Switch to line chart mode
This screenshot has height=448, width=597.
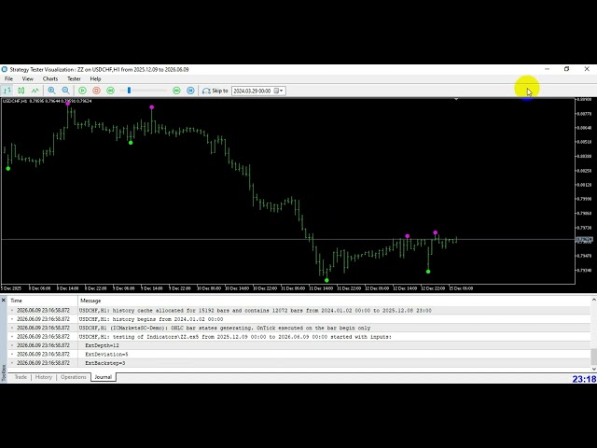click(x=35, y=91)
